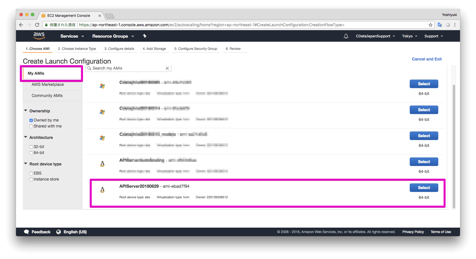
Task: Check the 32-bit architecture filter
Action: 31,147
